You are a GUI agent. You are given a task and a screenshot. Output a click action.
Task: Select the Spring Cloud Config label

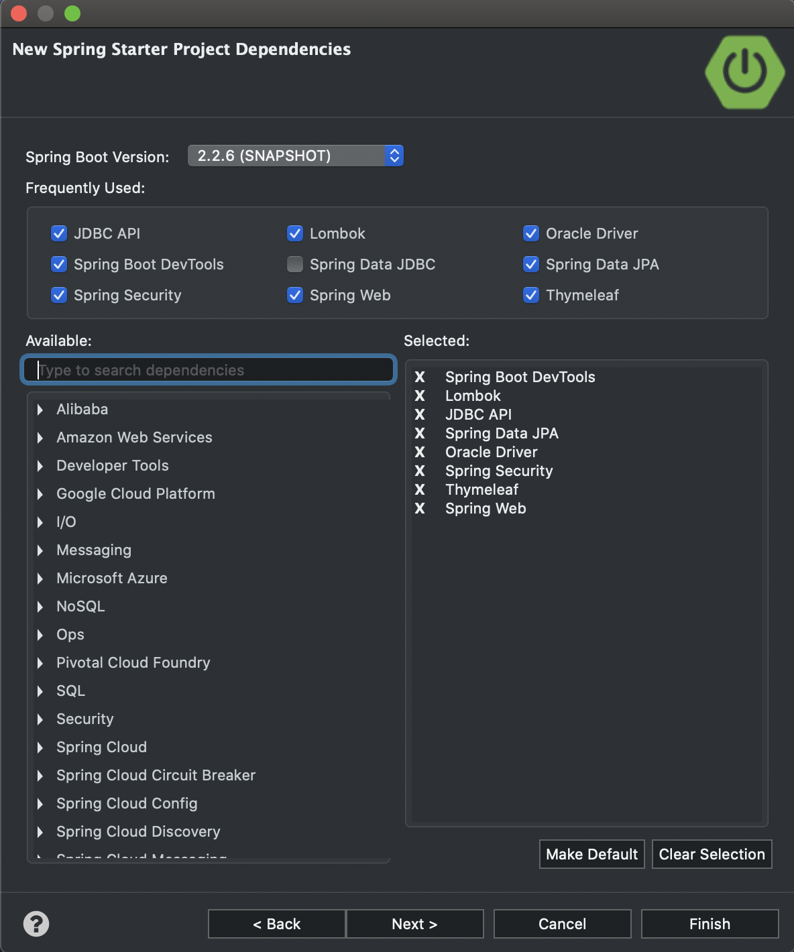pos(127,803)
